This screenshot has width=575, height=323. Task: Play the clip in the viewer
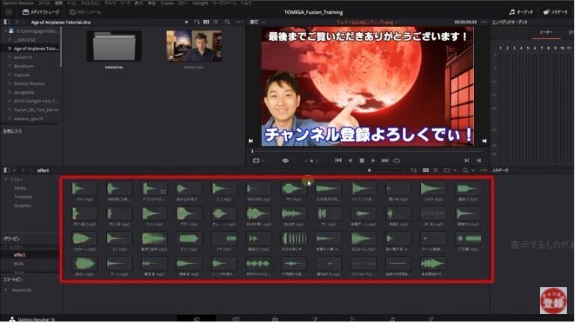pyautogui.click(x=373, y=160)
